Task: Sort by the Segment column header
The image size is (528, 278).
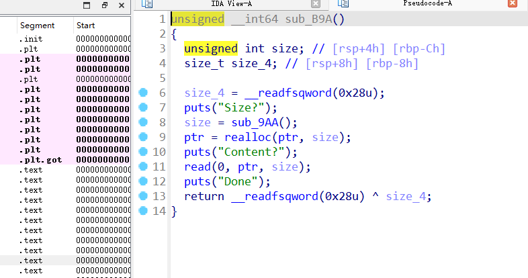Action: (37, 26)
